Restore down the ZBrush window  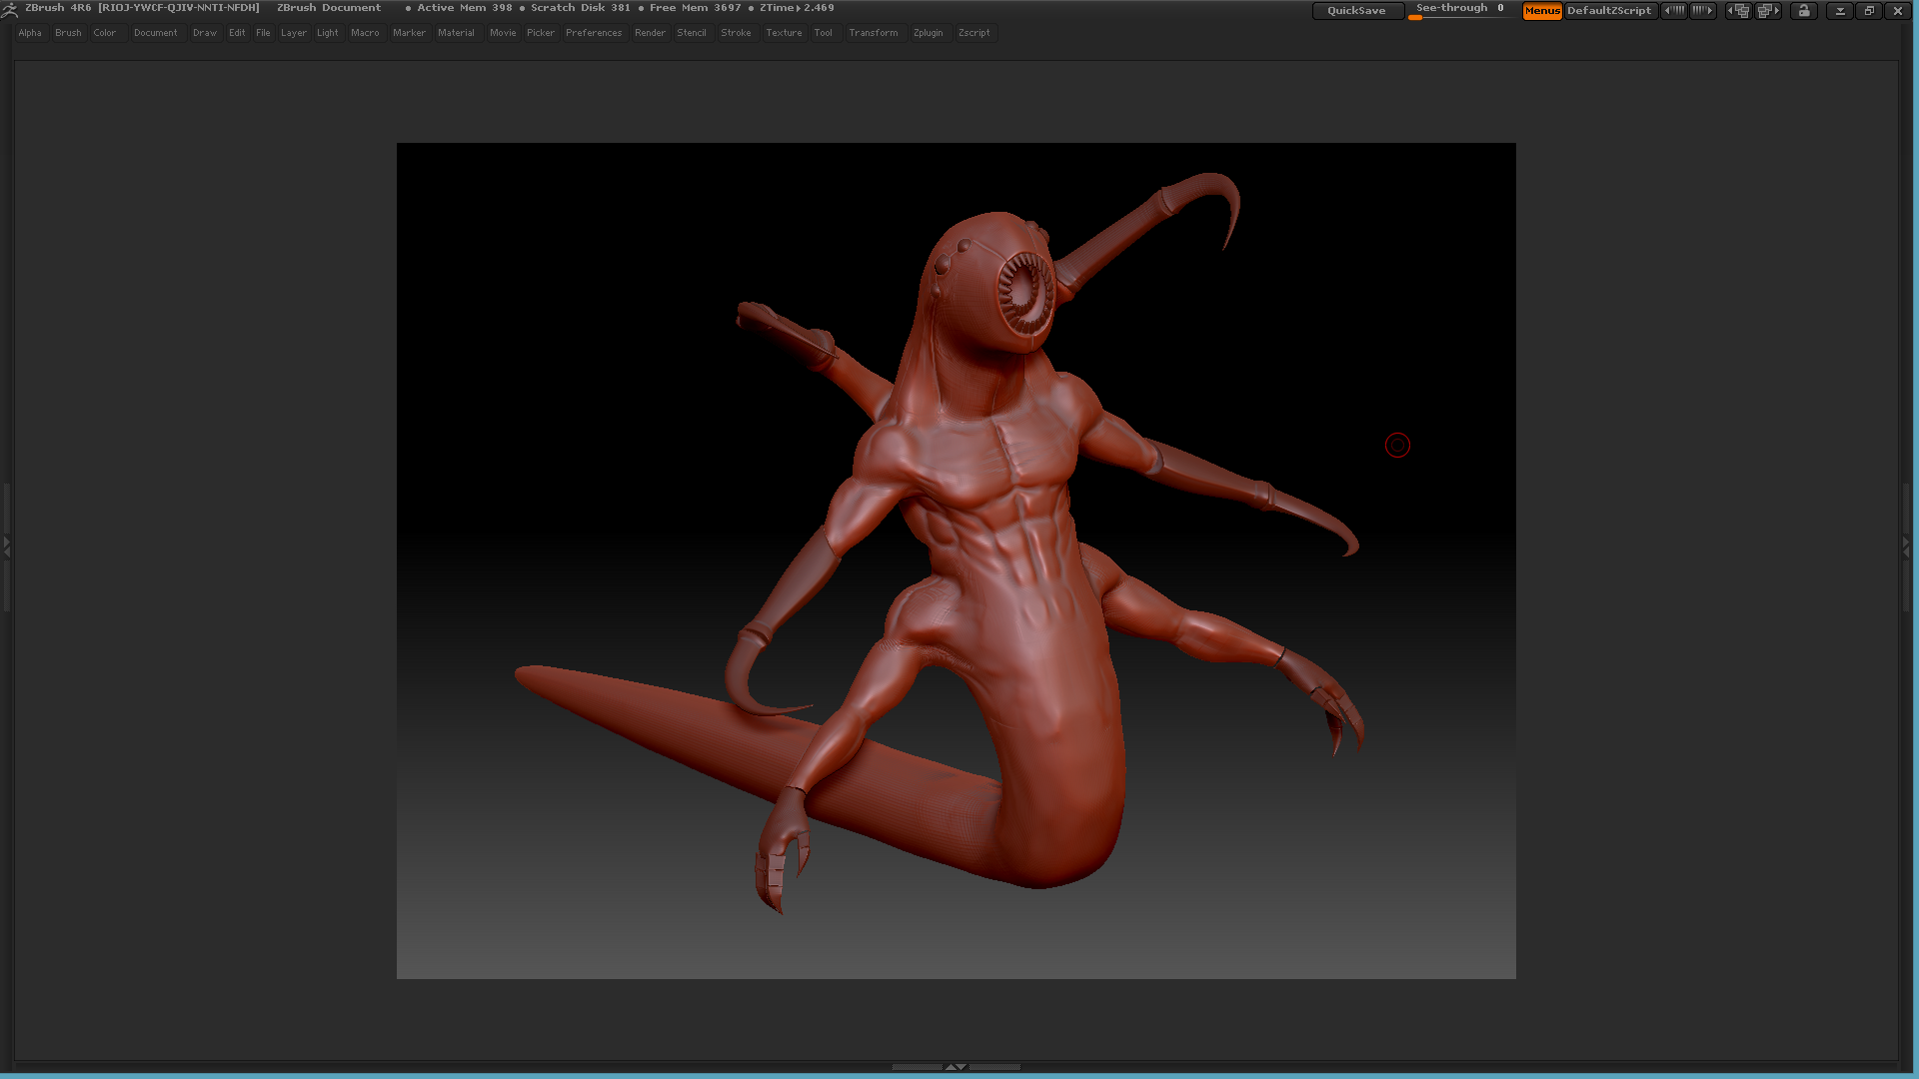click(x=1869, y=11)
